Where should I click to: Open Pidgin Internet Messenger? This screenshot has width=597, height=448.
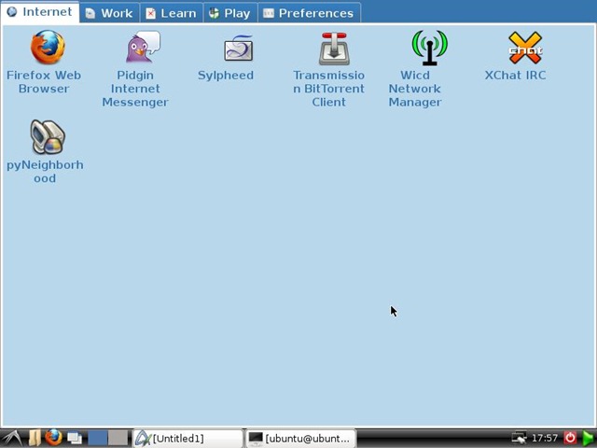pyautogui.click(x=143, y=47)
